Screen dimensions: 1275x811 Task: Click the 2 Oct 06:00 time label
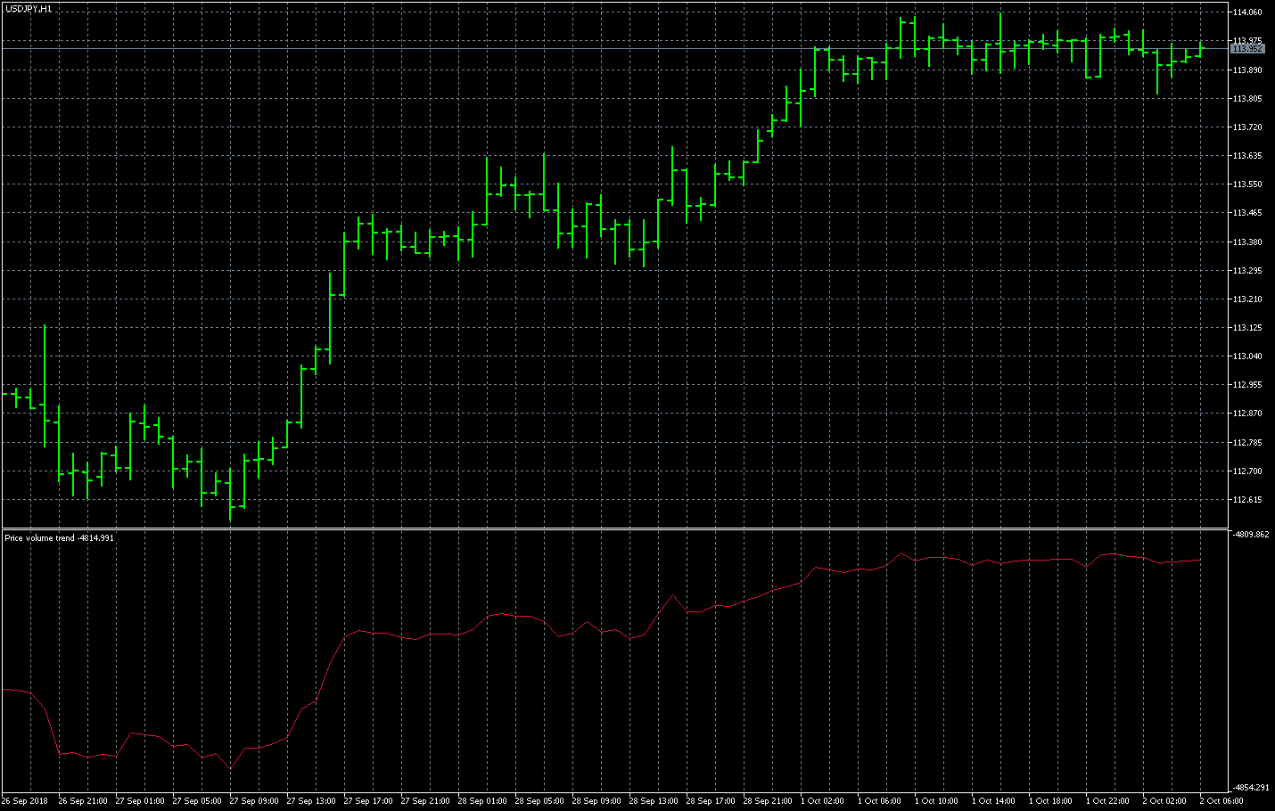(1222, 801)
